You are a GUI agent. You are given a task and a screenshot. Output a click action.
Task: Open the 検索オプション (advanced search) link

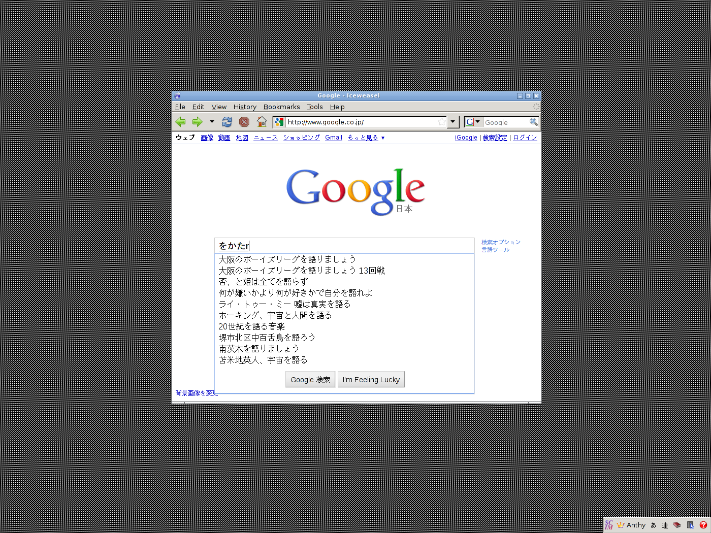[501, 242]
